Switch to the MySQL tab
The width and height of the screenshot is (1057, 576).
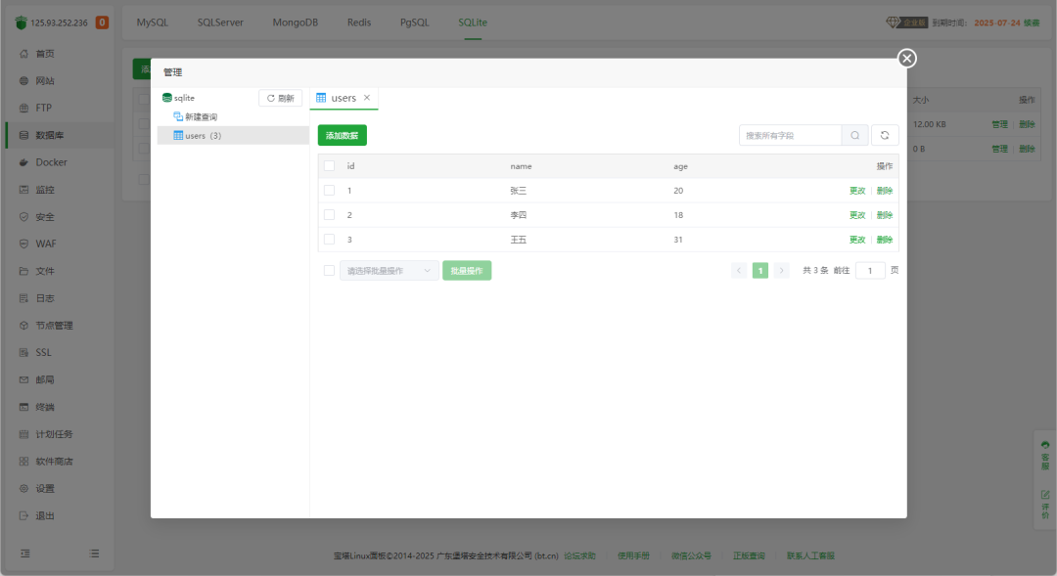click(153, 22)
